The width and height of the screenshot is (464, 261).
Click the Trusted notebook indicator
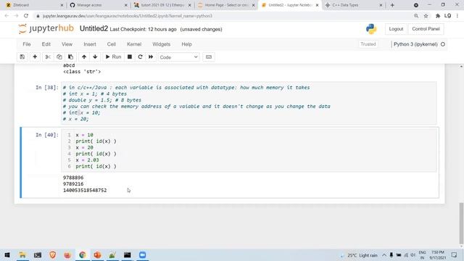(x=368, y=44)
